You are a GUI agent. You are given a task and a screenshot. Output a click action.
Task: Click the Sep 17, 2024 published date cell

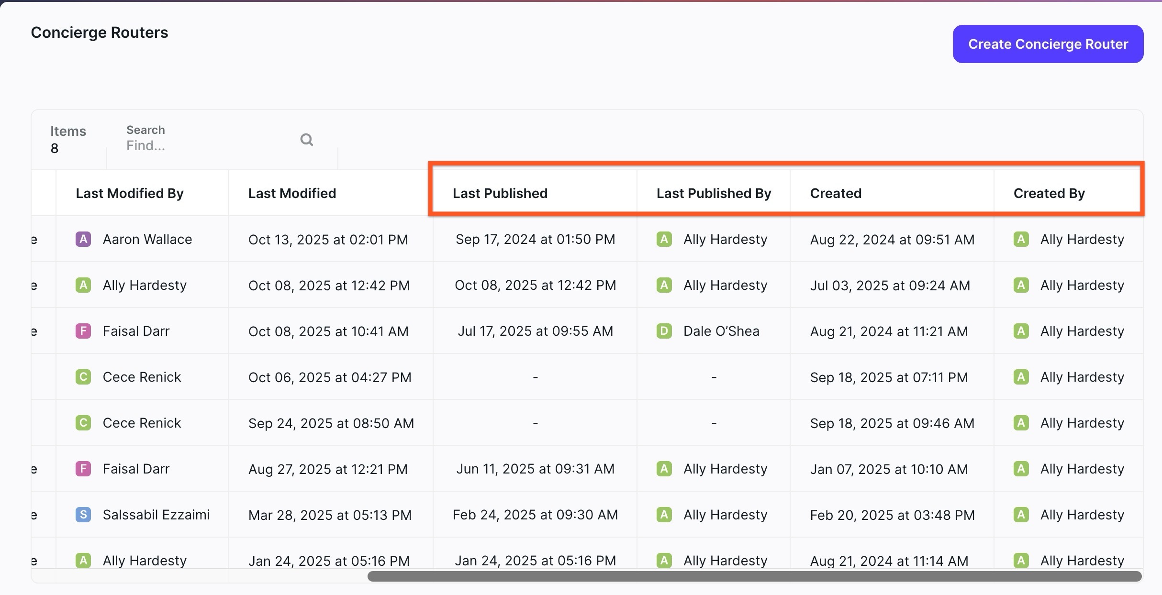click(x=535, y=239)
